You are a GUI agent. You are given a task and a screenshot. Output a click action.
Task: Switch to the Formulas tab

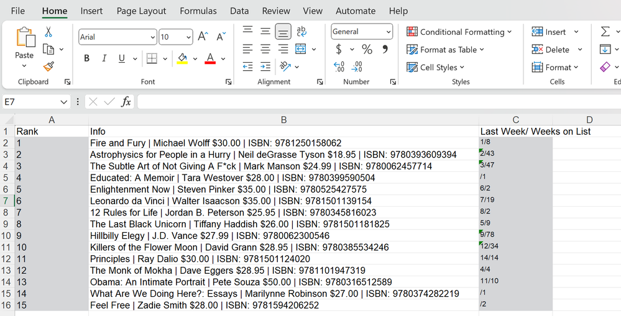198,11
